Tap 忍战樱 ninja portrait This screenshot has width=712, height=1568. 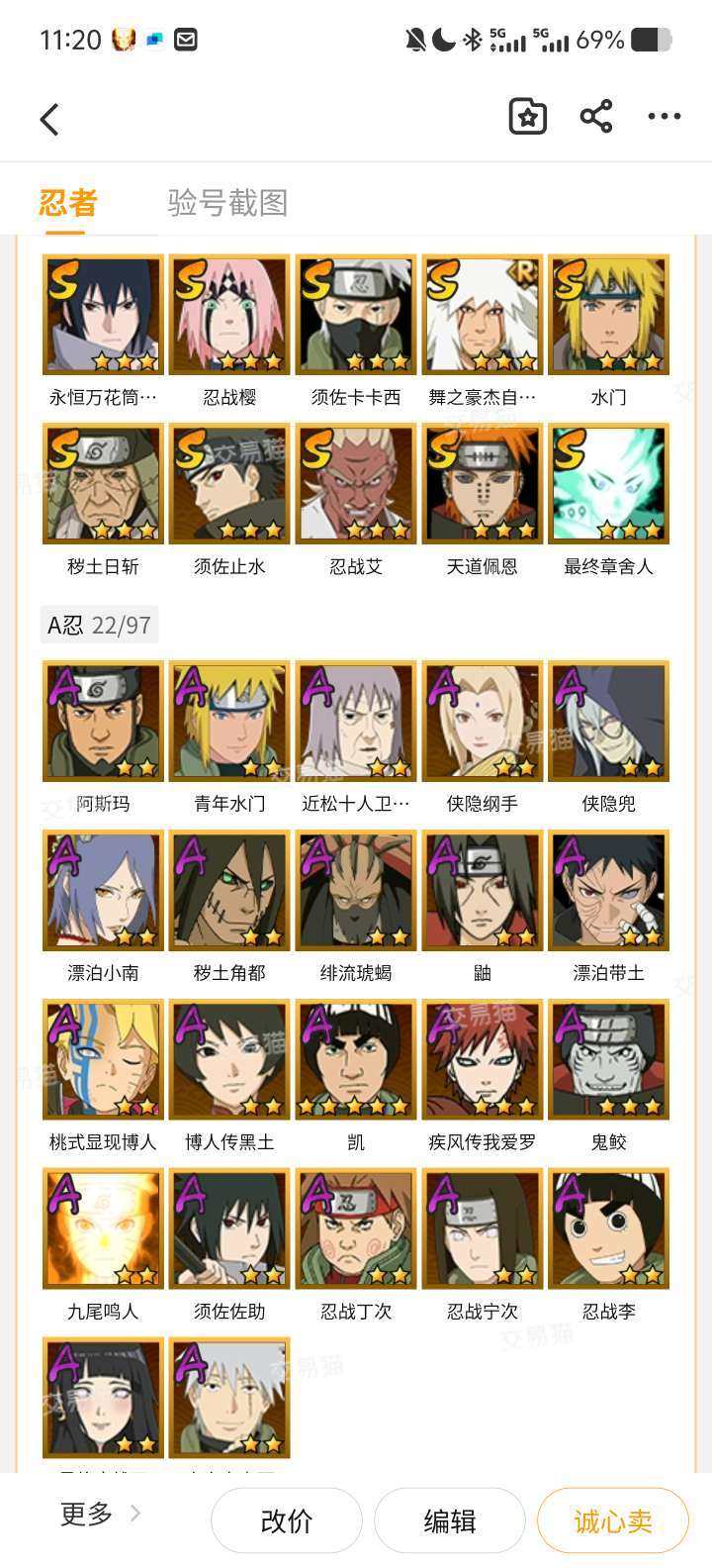(229, 315)
